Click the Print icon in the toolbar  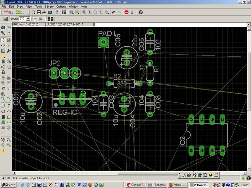[44, 12]
